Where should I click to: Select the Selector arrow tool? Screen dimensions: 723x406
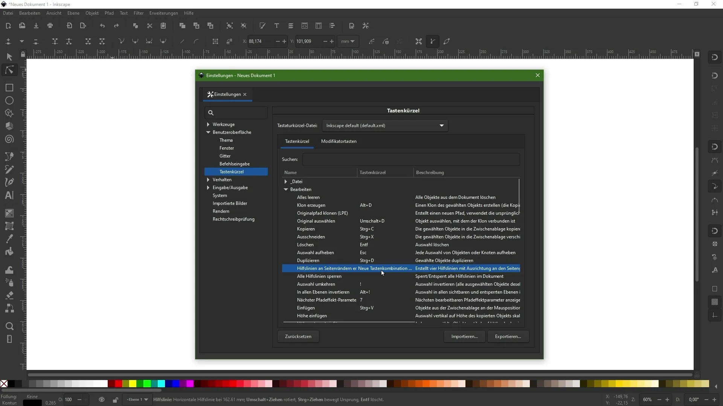pos(9,57)
